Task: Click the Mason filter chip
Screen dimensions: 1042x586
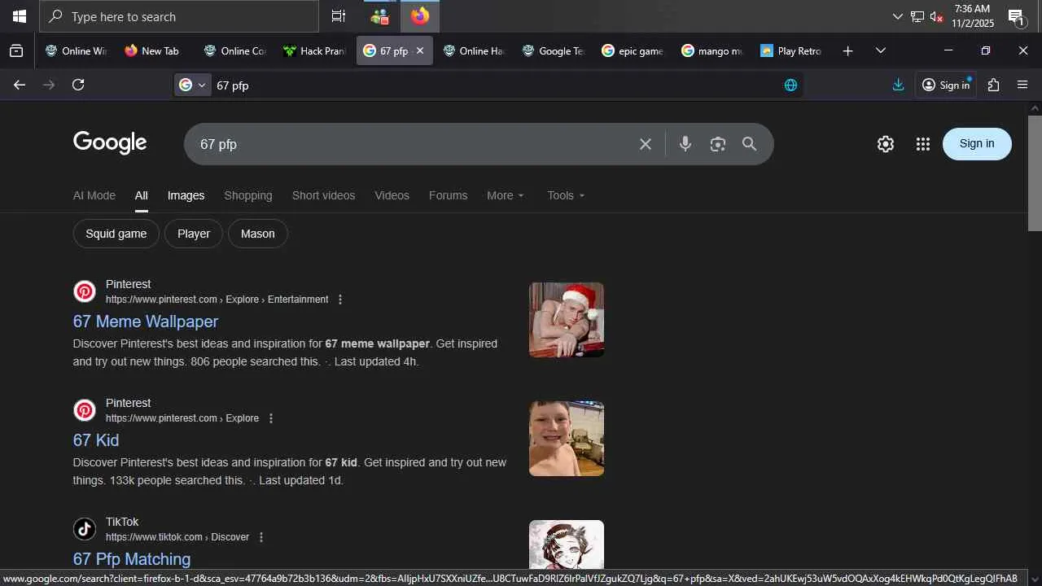Action: [x=258, y=234]
